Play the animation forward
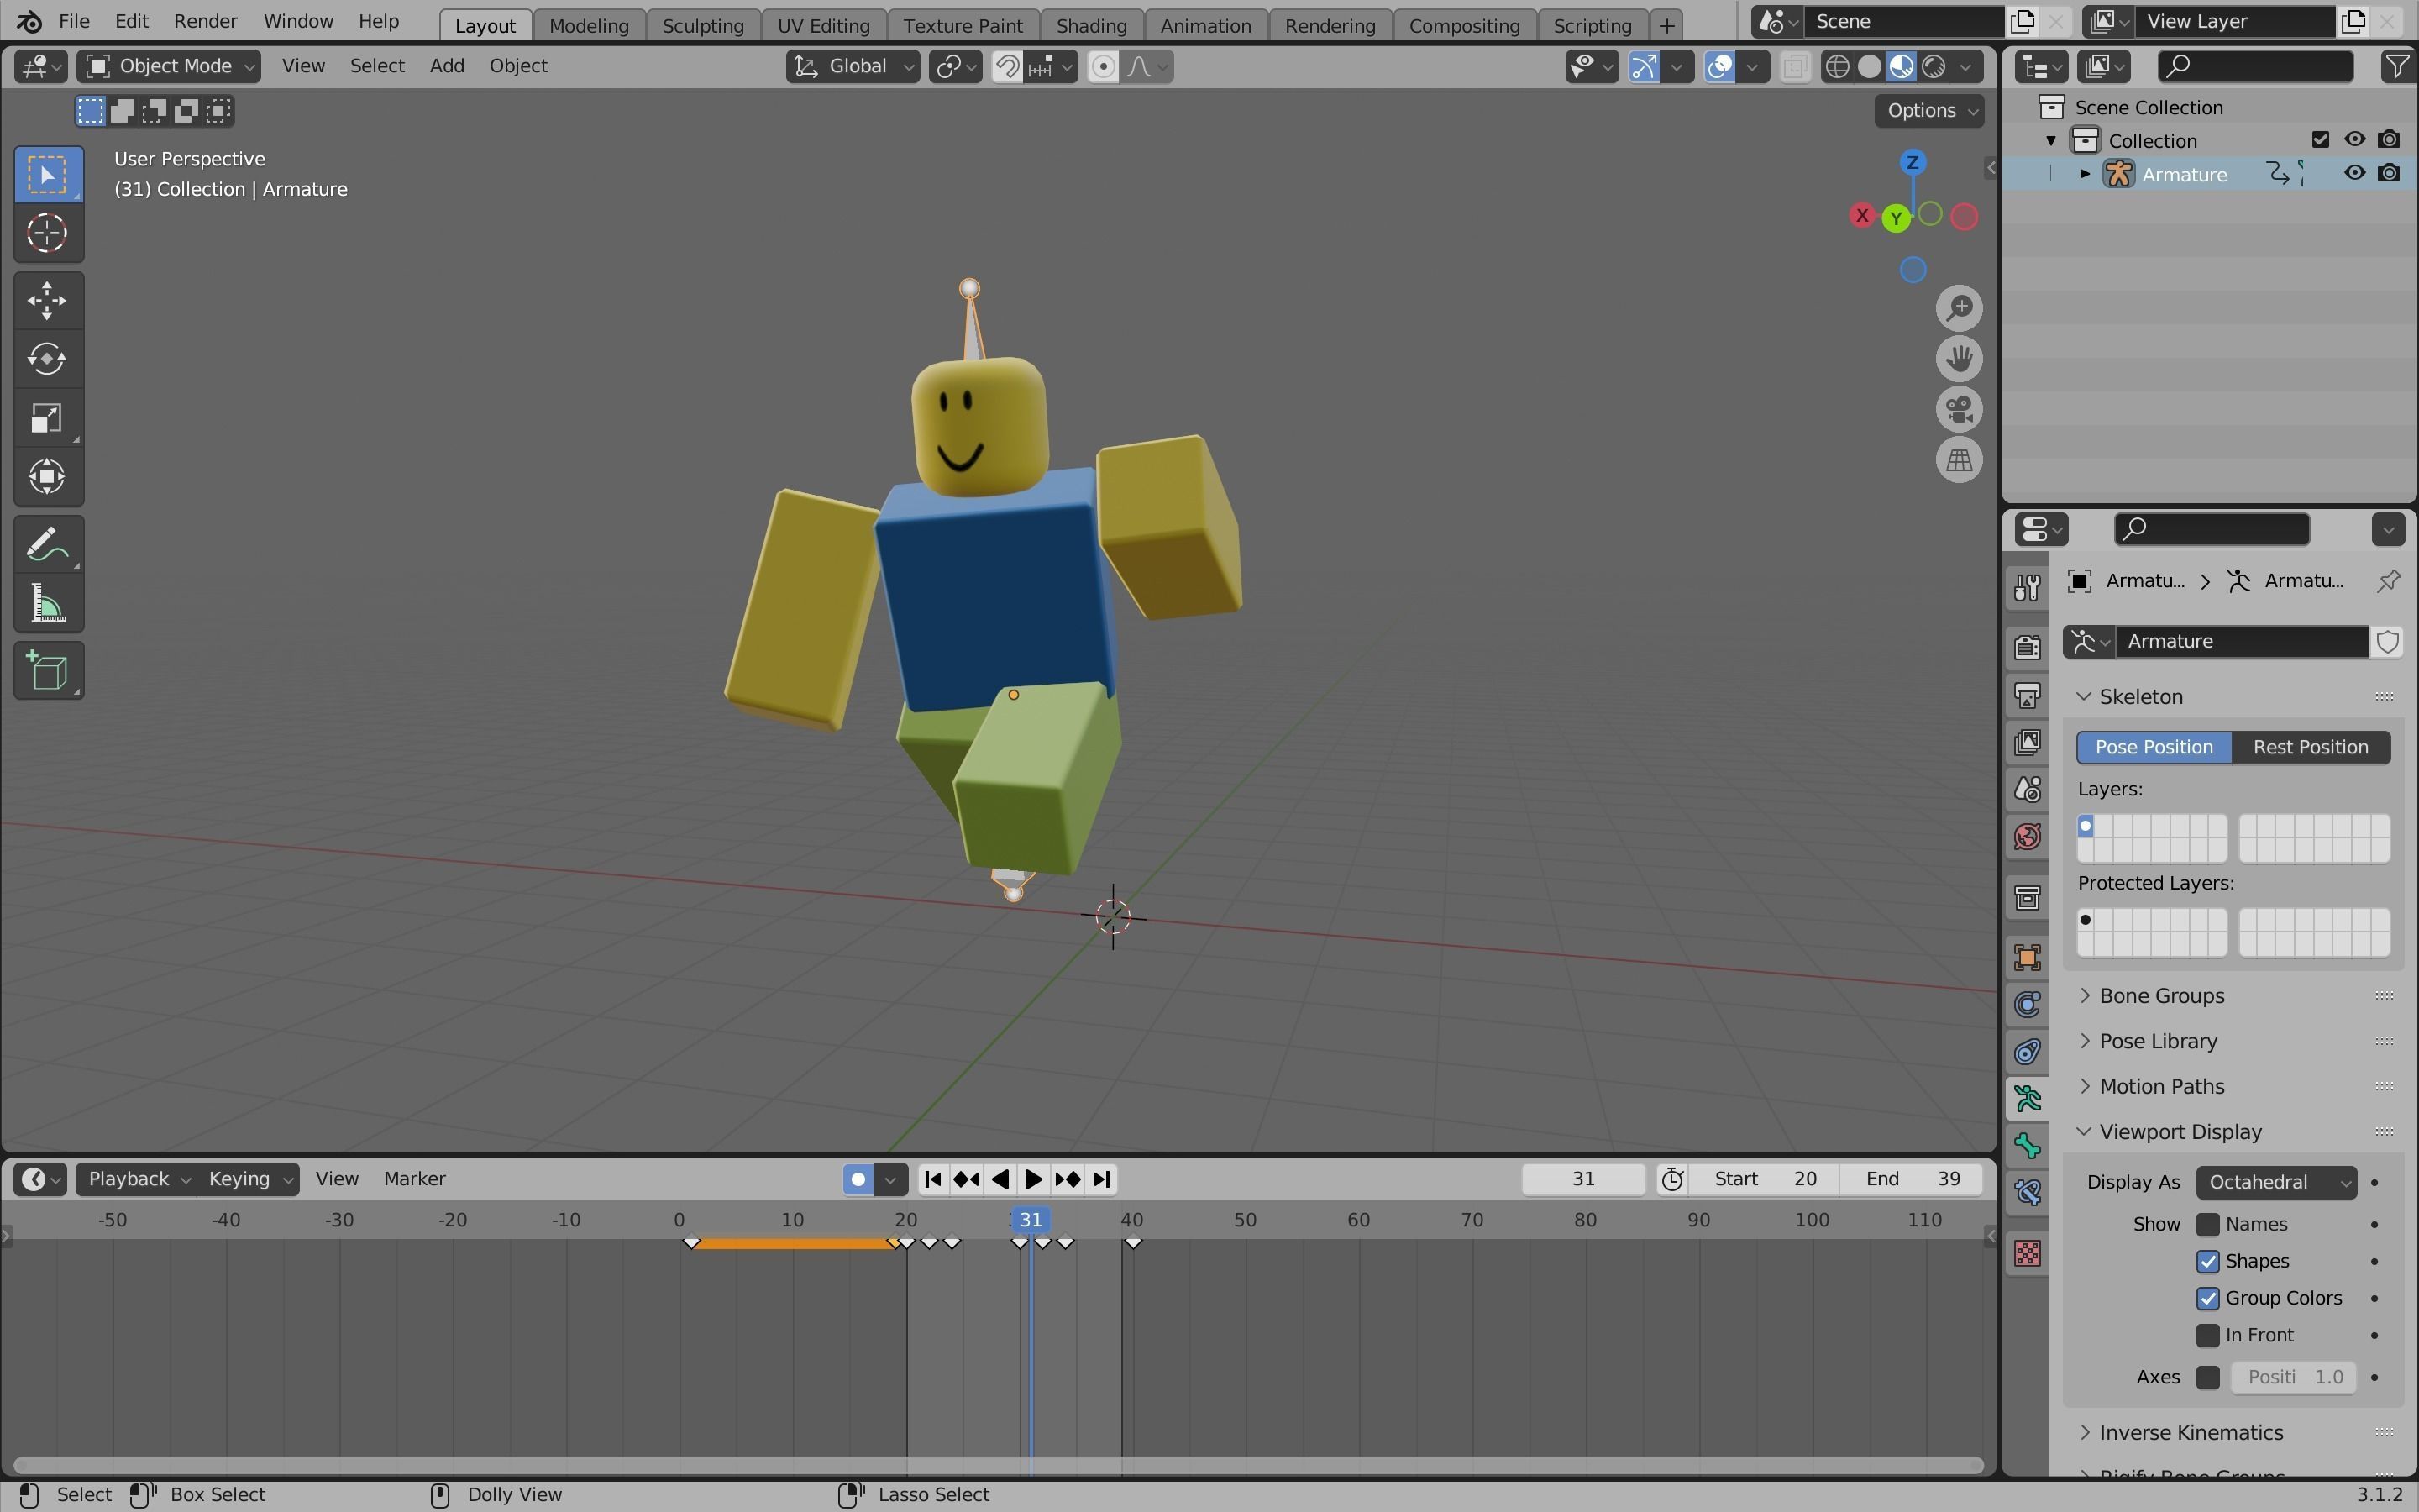This screenshot has width=2419, height=1512. point(1034,1179)
